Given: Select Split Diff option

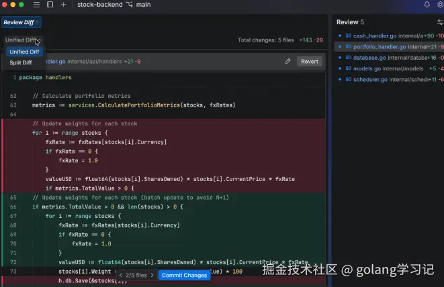Looking at the screenshot, I should pos(21,62).
